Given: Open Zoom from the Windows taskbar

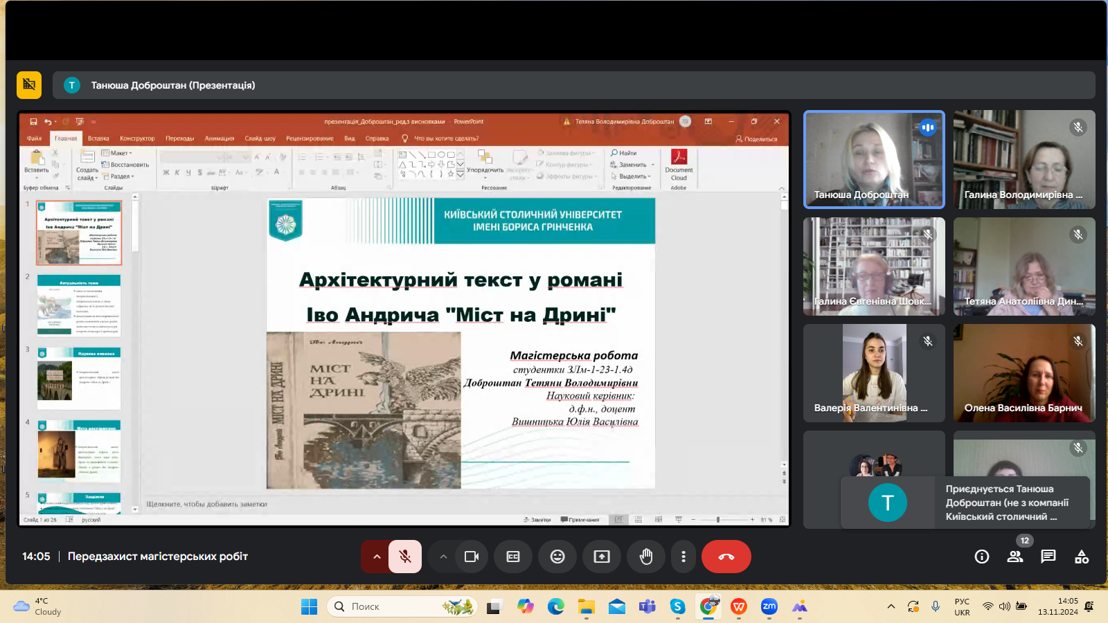Looking at the screenshot, I should point(769,607).
